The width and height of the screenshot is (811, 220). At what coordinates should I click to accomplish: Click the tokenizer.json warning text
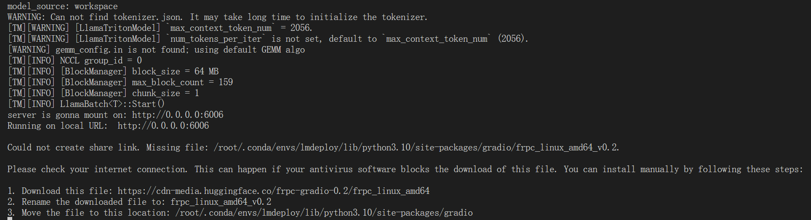click(x=217, y=17)
